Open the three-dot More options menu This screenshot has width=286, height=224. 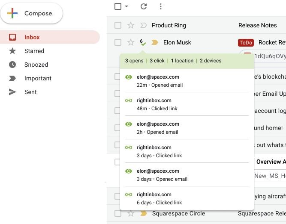pos(161,6)
